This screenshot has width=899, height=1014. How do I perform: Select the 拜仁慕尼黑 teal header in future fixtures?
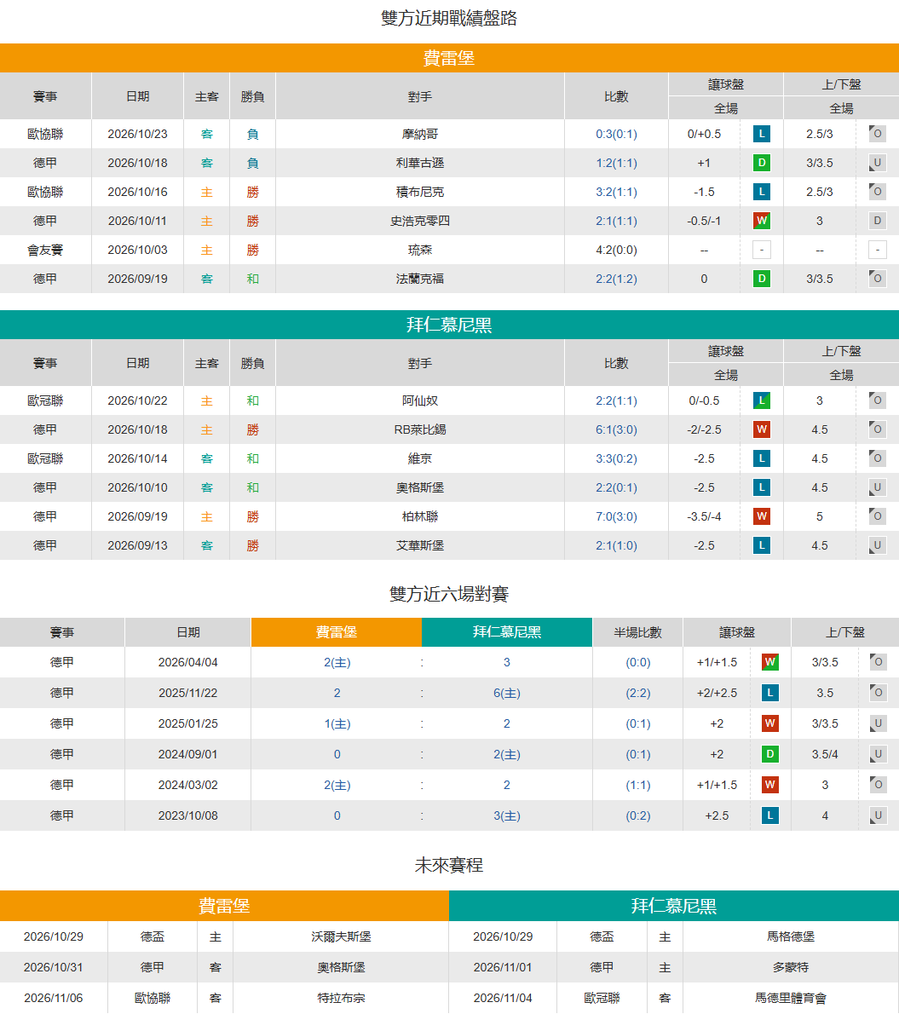674,906
